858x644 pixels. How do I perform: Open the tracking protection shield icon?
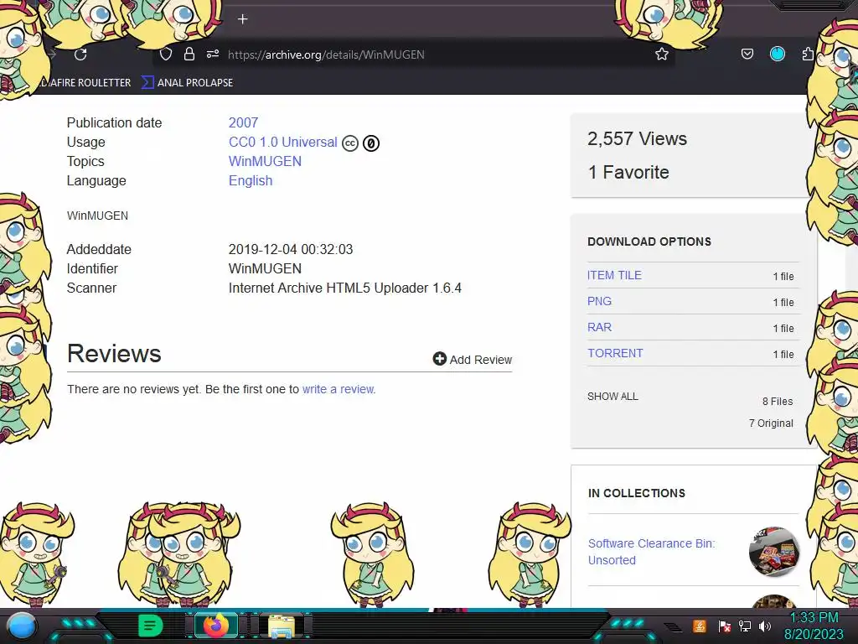(166, 54)
